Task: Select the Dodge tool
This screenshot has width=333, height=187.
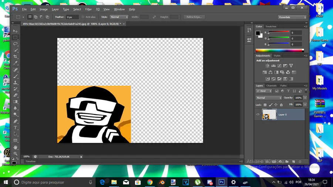Action: tap(15, 114)
